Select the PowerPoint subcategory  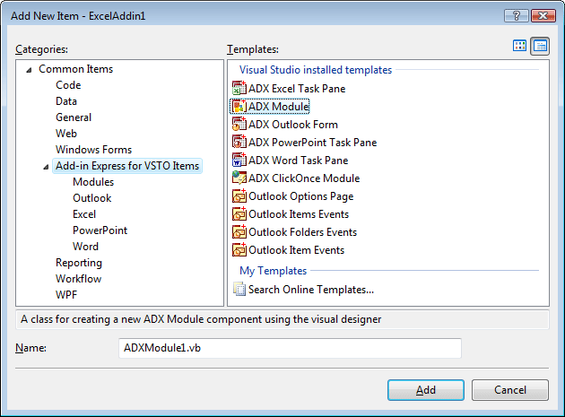pos(100,230)
